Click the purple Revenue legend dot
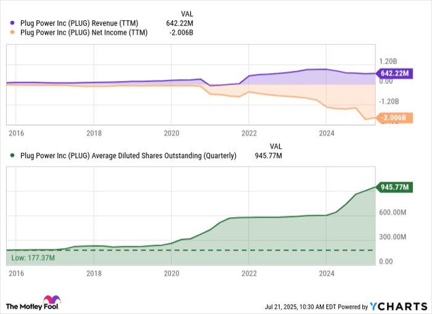 click(12, 23)
